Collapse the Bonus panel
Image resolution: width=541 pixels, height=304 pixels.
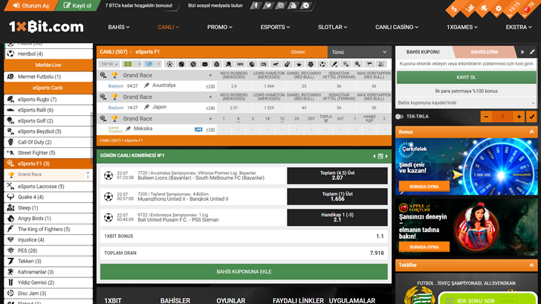(x=531, y=132)
